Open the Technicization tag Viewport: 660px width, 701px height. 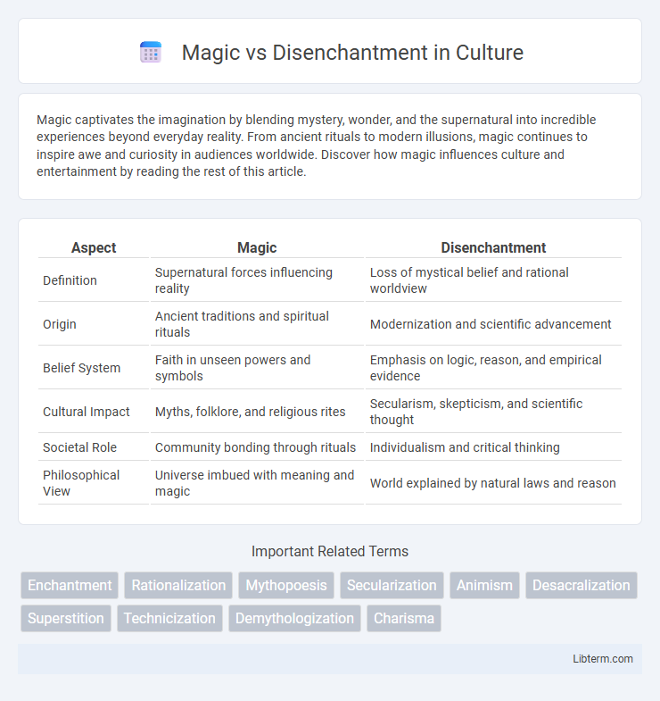(169, 618)
